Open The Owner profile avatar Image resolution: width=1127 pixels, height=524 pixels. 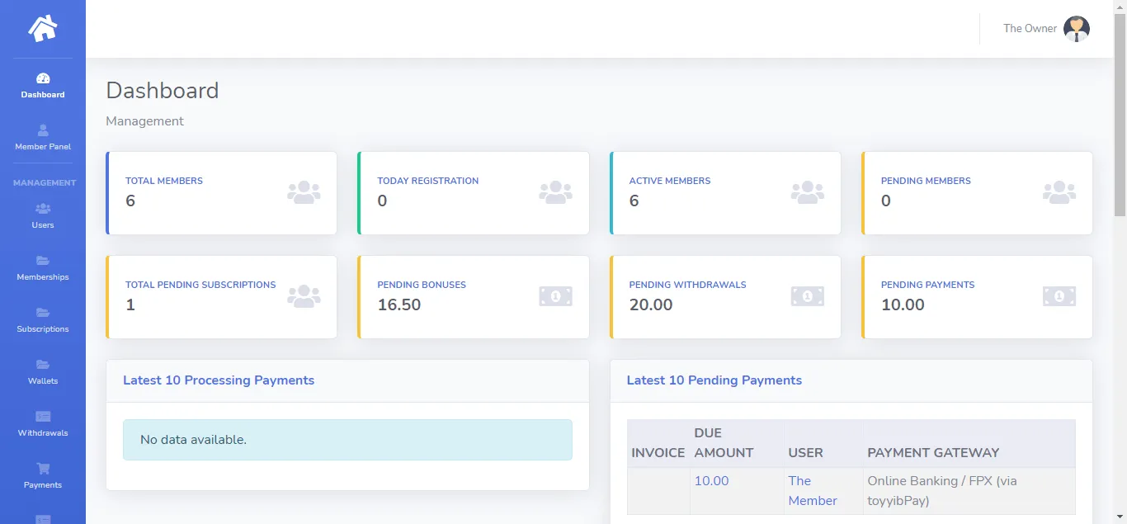(x=1076, y=28)
